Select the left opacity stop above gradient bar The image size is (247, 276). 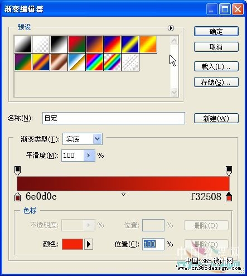tap(17, 171)
